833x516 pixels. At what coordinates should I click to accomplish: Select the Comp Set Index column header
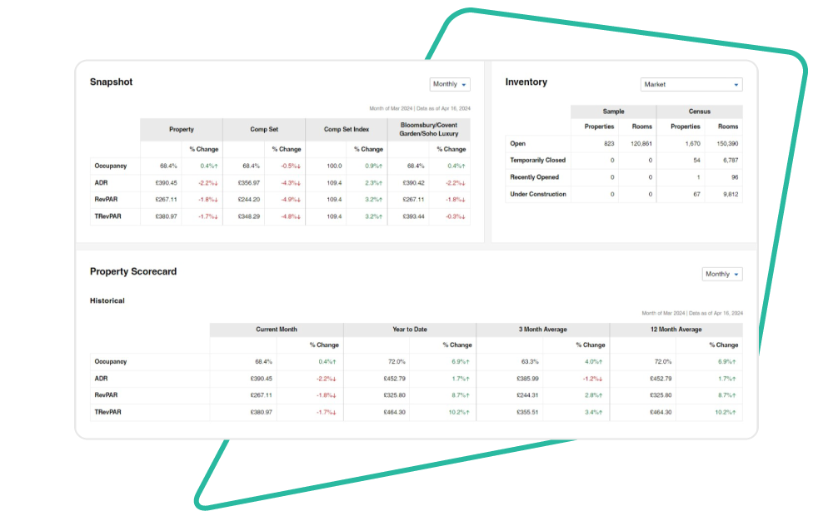[346, 130]
